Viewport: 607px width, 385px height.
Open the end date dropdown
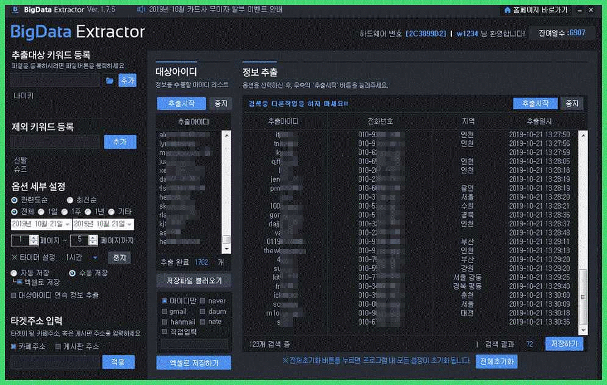(129, 225)
